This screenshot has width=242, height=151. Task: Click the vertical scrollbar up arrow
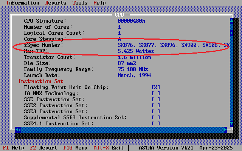(x=231, y=21)
